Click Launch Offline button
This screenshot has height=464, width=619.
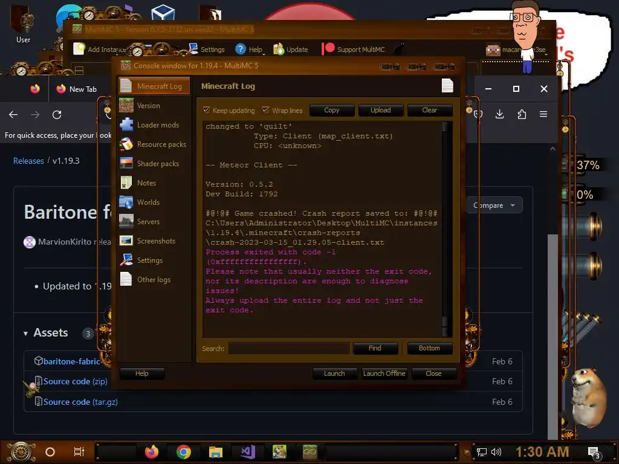tap(384, 373)
